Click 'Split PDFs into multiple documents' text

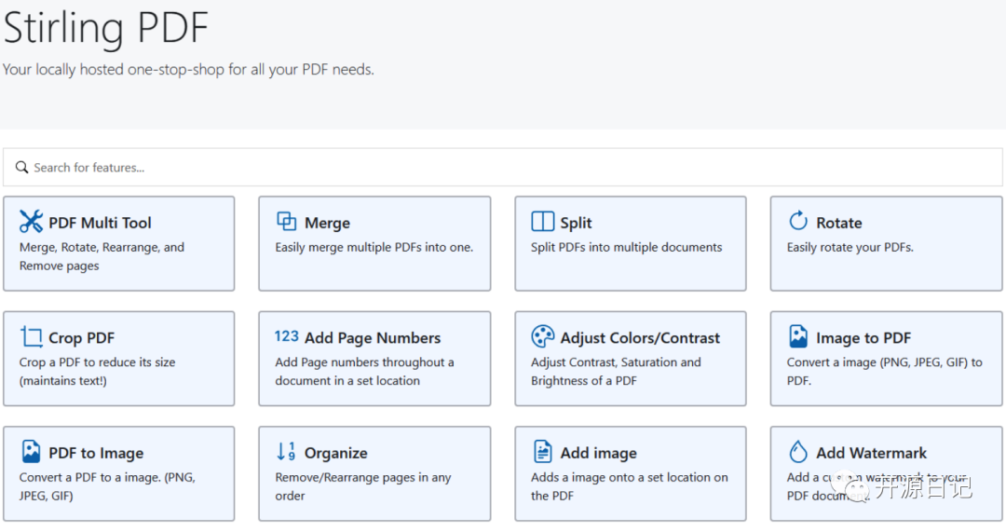[x=626, y=247]
